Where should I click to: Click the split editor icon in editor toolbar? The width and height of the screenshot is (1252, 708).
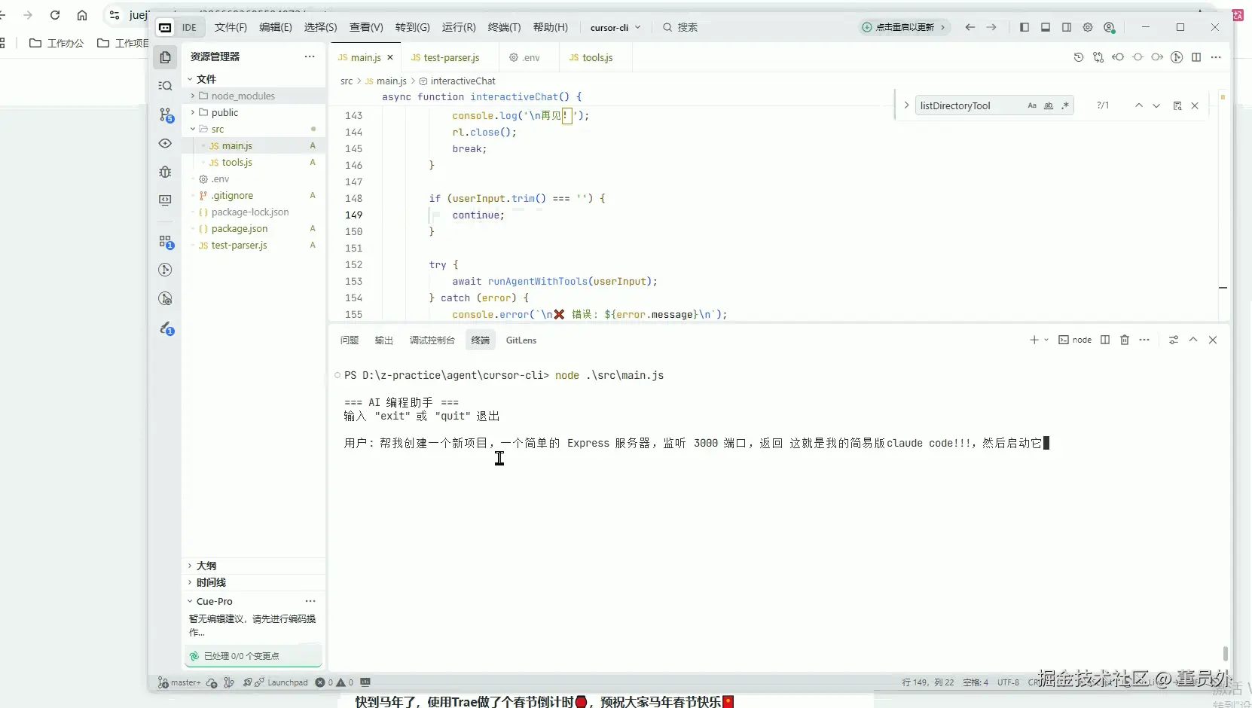click(x=1196, y=57)
